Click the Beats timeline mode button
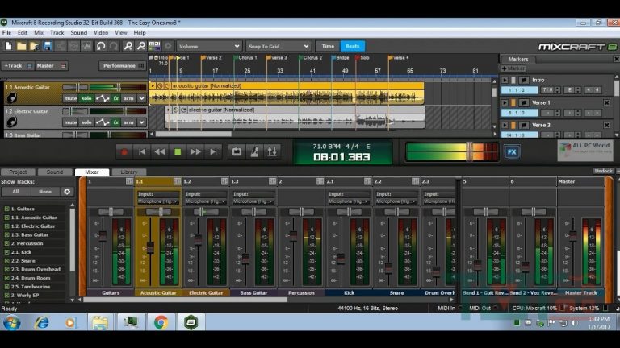 pyautogui.click(x=352, y=46)
